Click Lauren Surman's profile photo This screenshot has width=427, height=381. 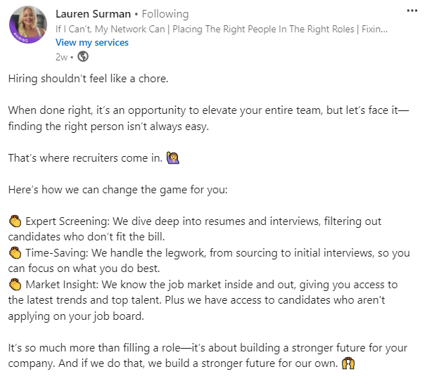29,26
